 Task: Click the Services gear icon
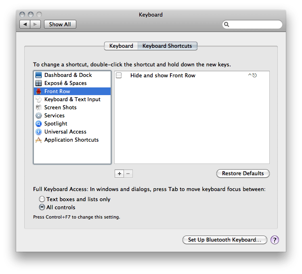point(39,116)
